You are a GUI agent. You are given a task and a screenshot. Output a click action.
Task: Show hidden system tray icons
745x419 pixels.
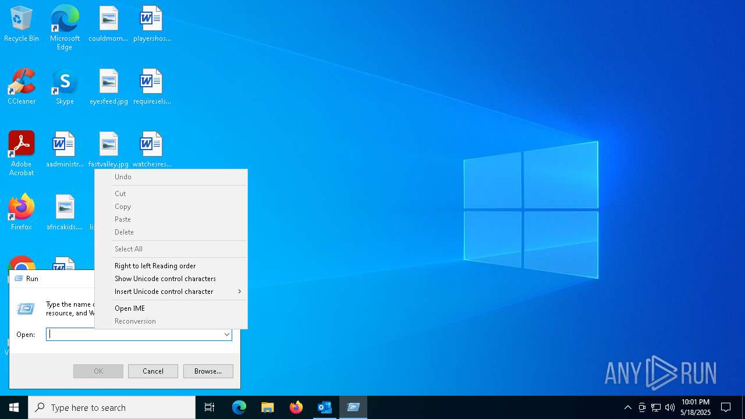point(627,407)
